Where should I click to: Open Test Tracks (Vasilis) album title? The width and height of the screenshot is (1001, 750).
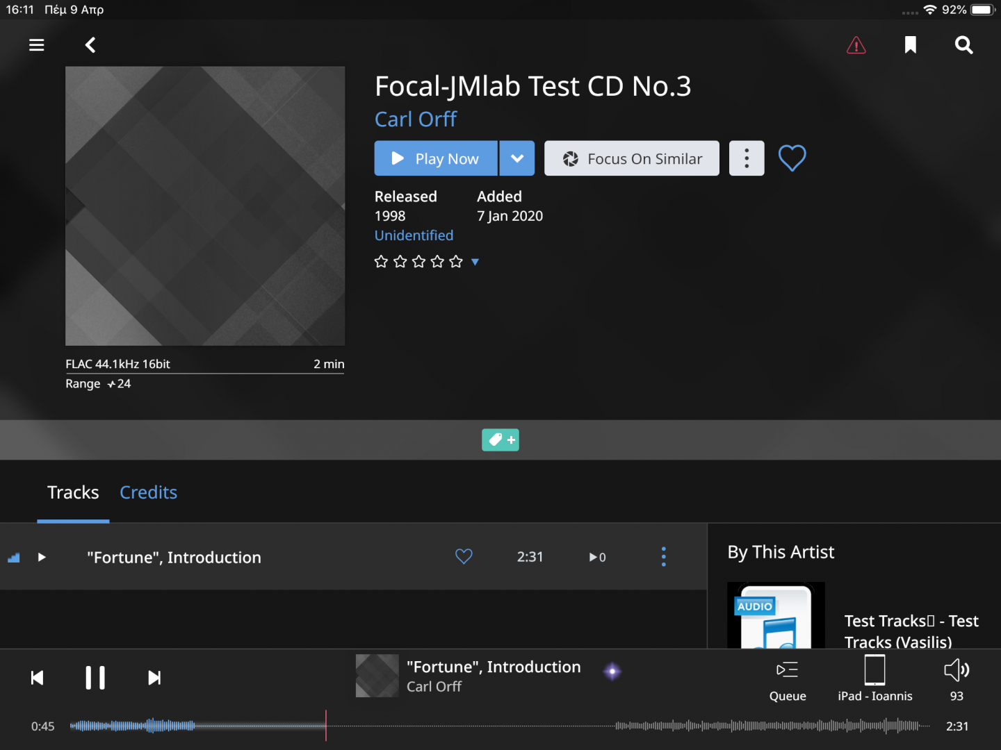911,631
